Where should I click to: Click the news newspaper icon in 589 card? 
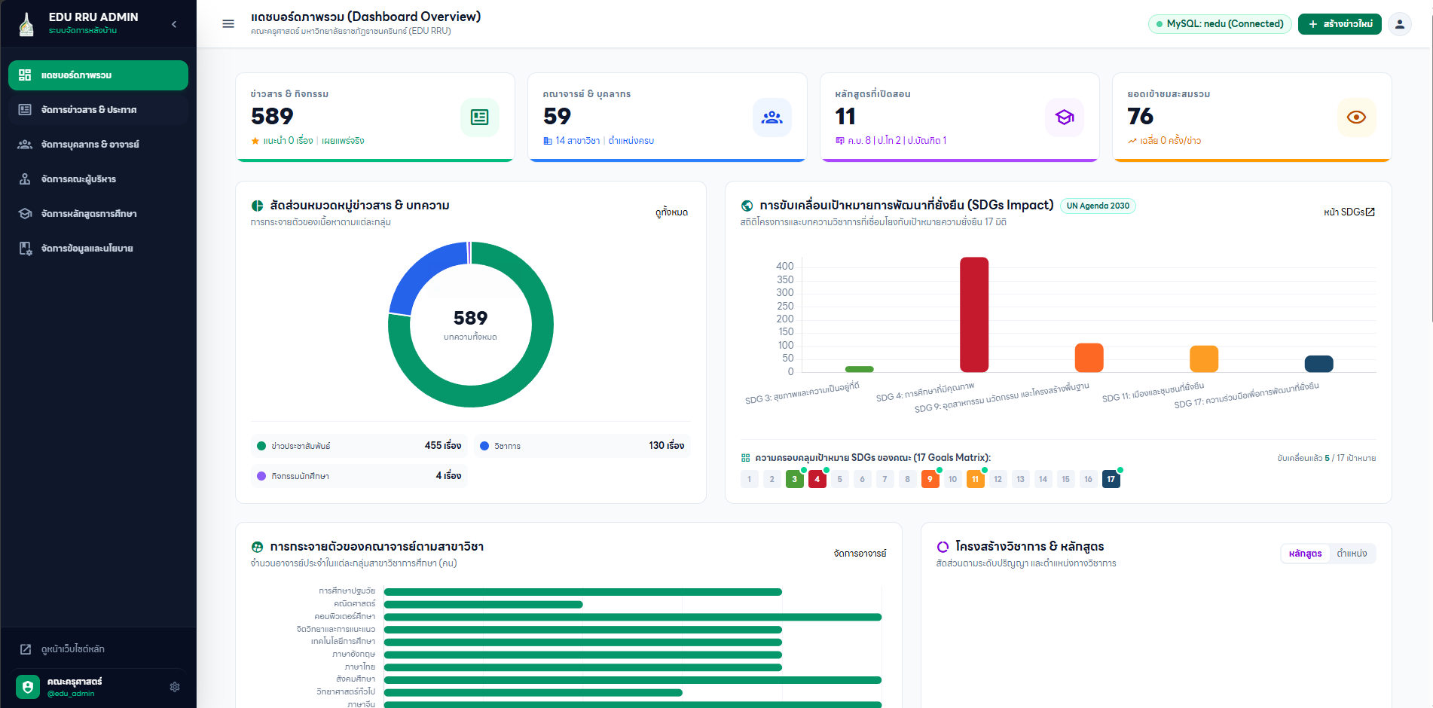point(480,117)
